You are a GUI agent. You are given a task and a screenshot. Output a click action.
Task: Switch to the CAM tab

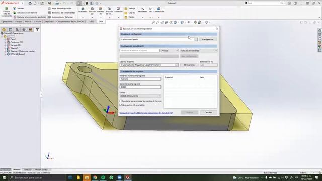click(x=101, y=21)
